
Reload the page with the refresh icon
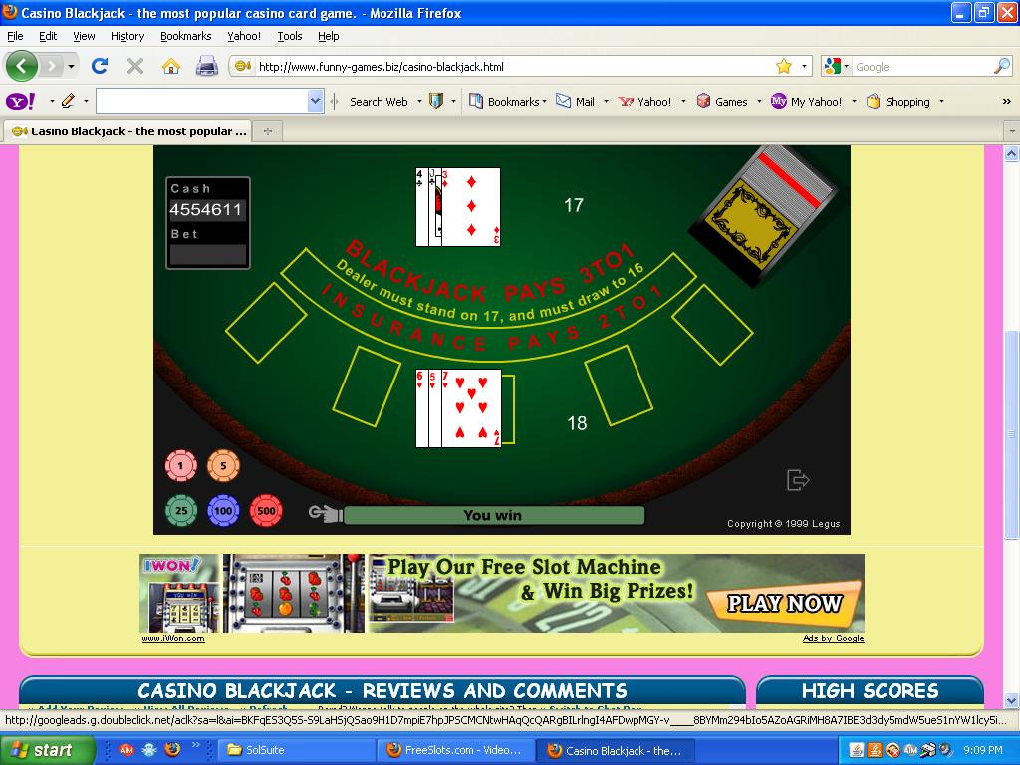point(99,66)
